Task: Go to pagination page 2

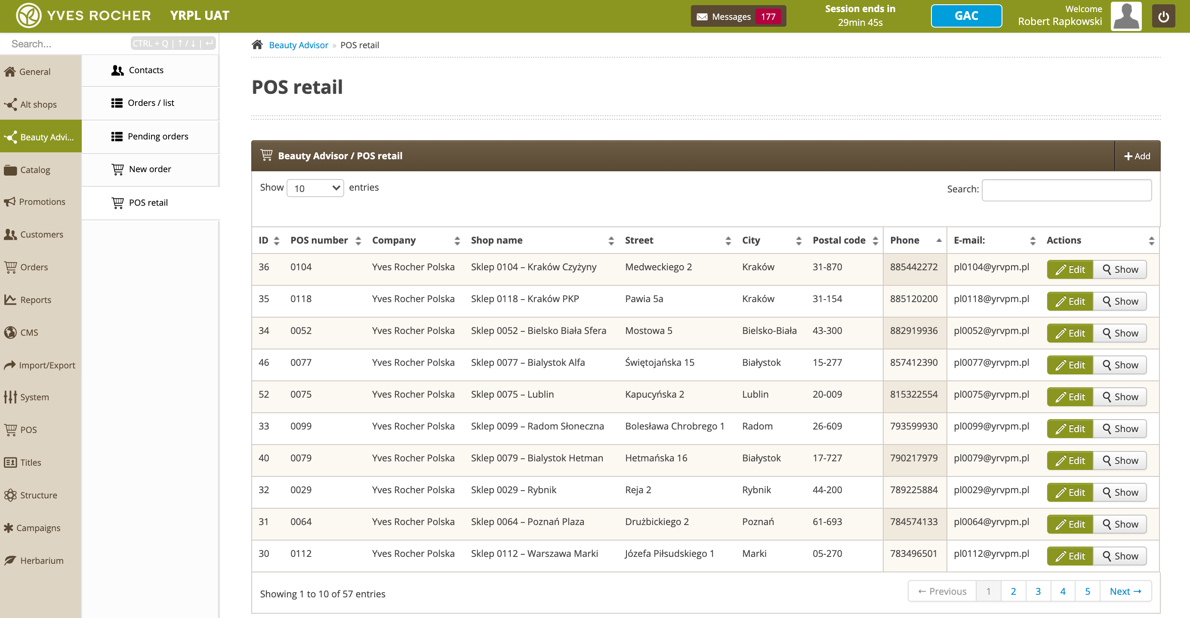Action: pos(1013,592)
